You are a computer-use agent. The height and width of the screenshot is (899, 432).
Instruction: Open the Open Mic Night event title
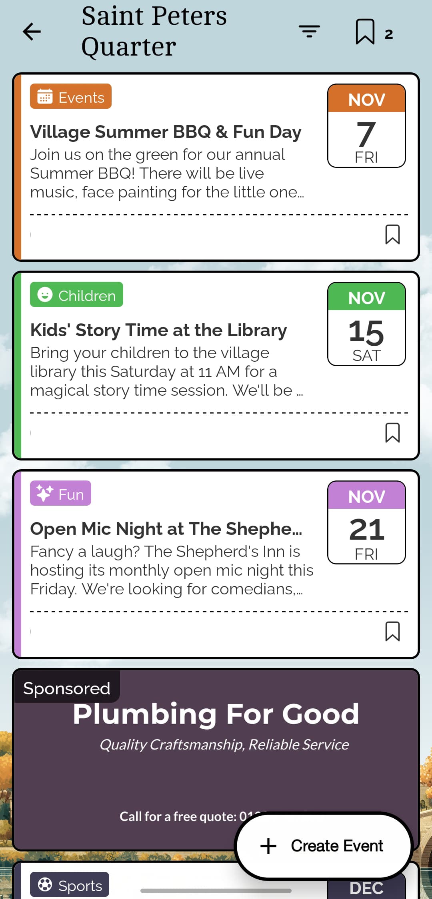click(x=166, y=529)
